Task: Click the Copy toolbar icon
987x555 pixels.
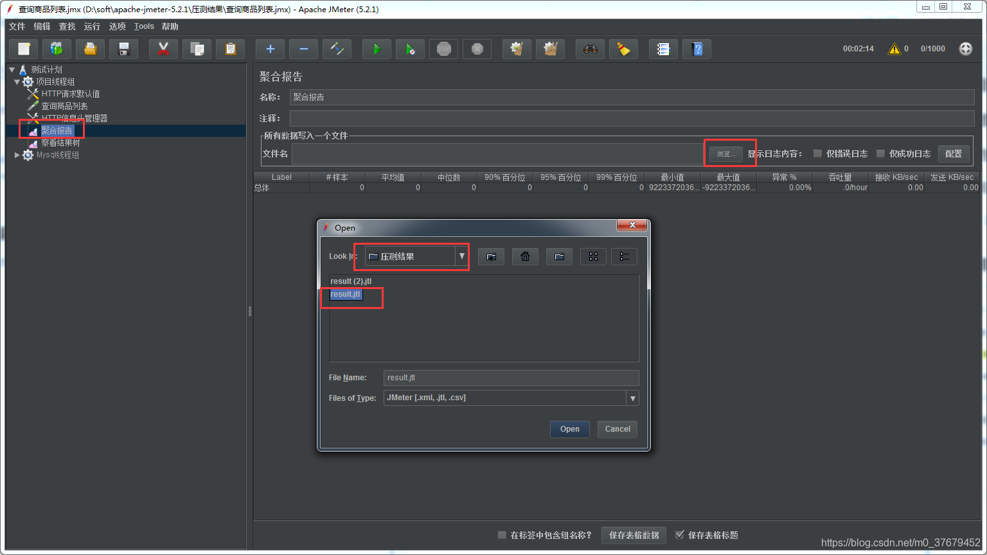Action: coord(197,49)
